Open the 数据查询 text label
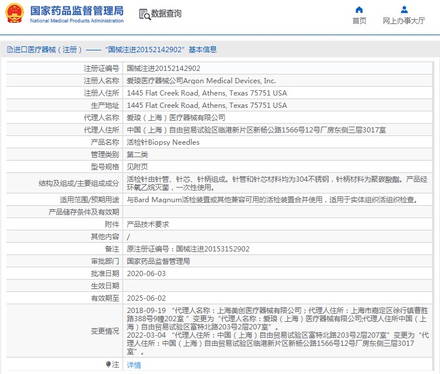440x374 pixels. click(166, 13)
